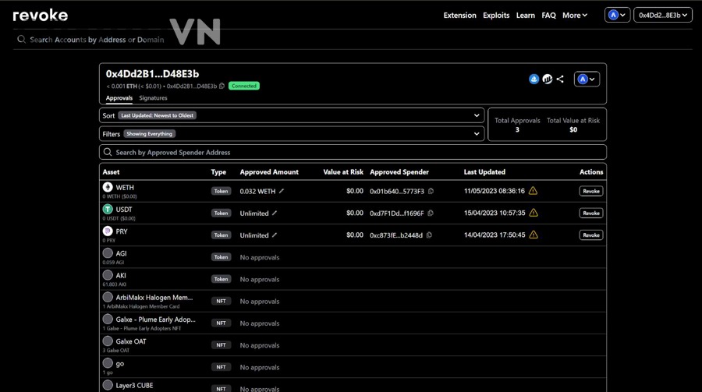This screenshot has height=392, width=702.
Task: Click the Galxe - Plume Early Adopters icon
Action: (108, 319)
